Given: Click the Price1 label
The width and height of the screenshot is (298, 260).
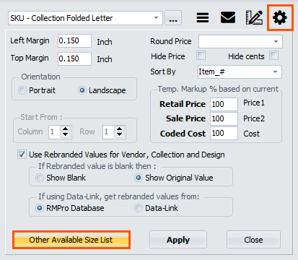Looking at the screenshot, I should (x=254, y=103).
